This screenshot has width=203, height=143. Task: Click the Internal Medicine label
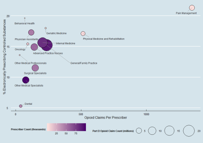(66, 44)
